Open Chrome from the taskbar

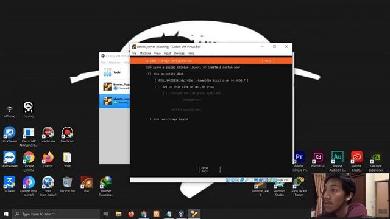click(x=144, y=214)
